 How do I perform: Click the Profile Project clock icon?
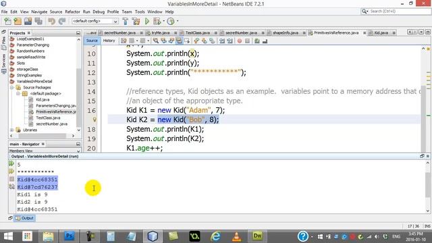click(171, 21)
